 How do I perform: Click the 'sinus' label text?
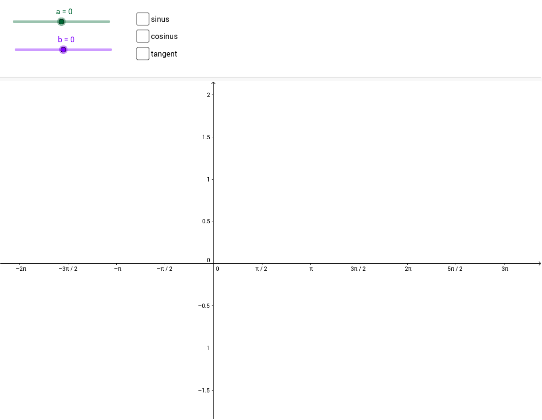tap(160, 19)
